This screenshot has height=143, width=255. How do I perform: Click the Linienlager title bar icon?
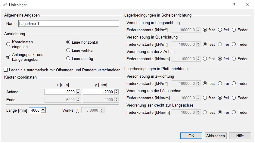point(5,5)
